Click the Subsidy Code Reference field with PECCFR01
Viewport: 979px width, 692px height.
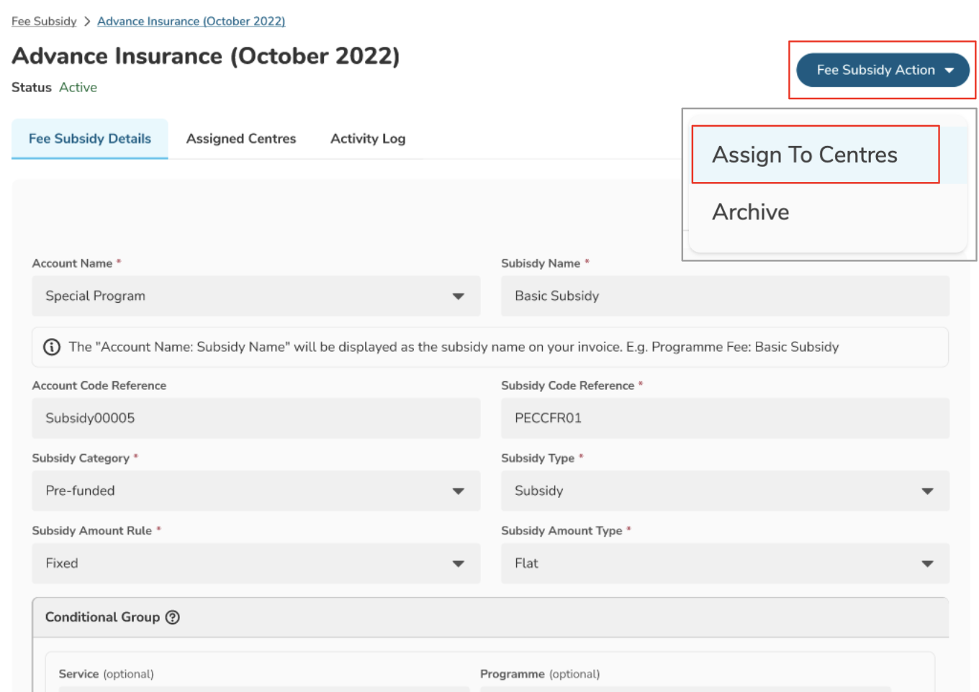coord(725,419)
